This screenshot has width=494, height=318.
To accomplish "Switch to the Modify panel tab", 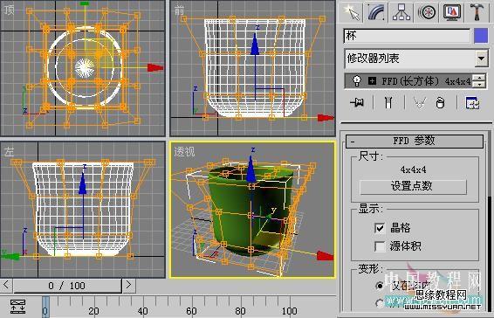I will click(x=375, y=12).
